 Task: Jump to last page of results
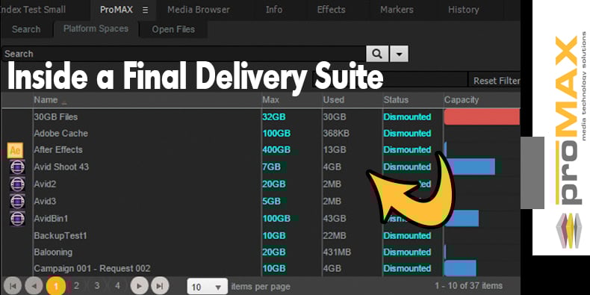[160, 286]
